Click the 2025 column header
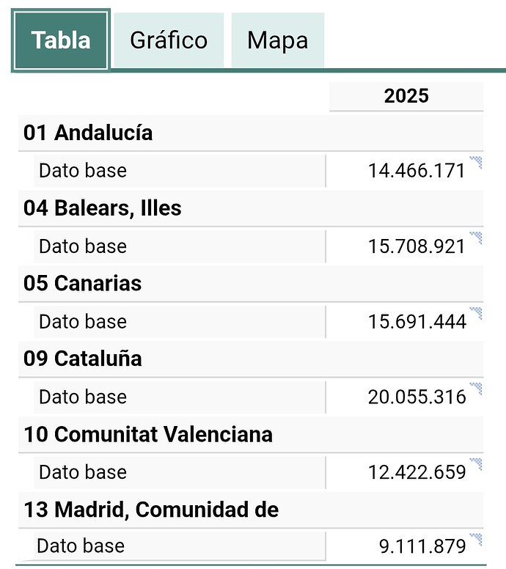Viewport: 506px width, 569px height. tap(406, 96)
